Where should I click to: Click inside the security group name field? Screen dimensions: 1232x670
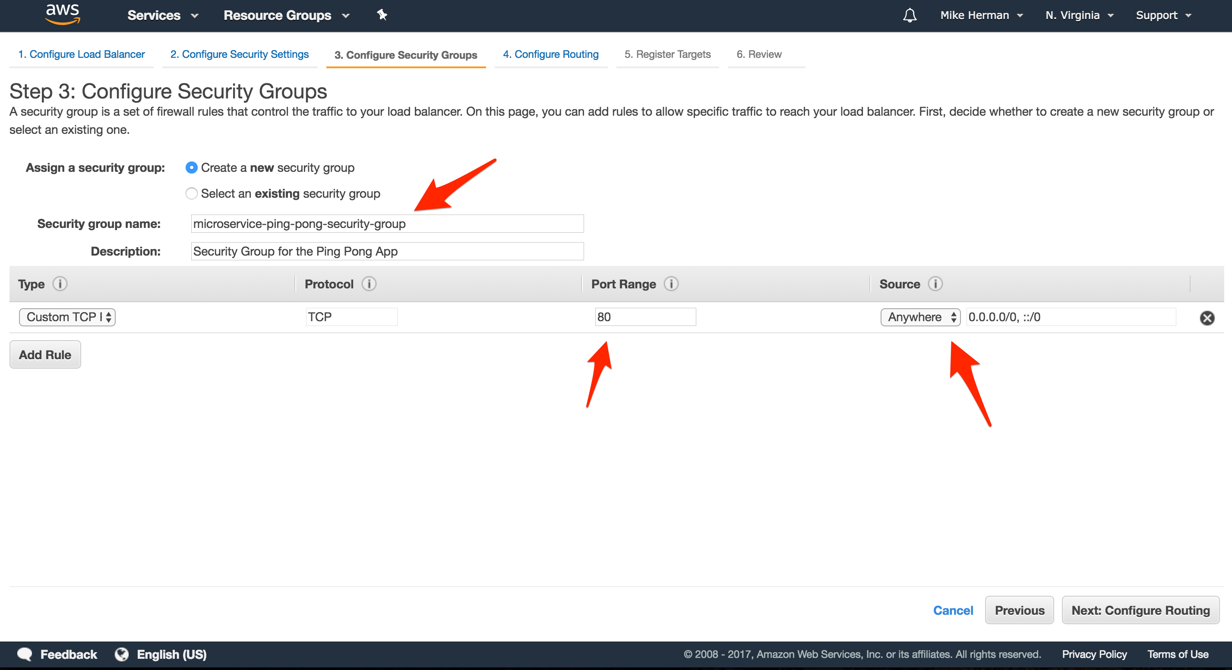tap(387, 223)
